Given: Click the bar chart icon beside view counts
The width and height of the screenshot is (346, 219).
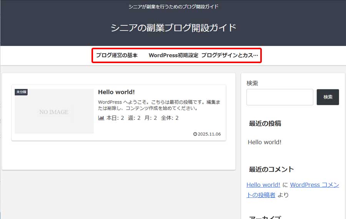Looking at the screenshot, I should coord(101,118).
